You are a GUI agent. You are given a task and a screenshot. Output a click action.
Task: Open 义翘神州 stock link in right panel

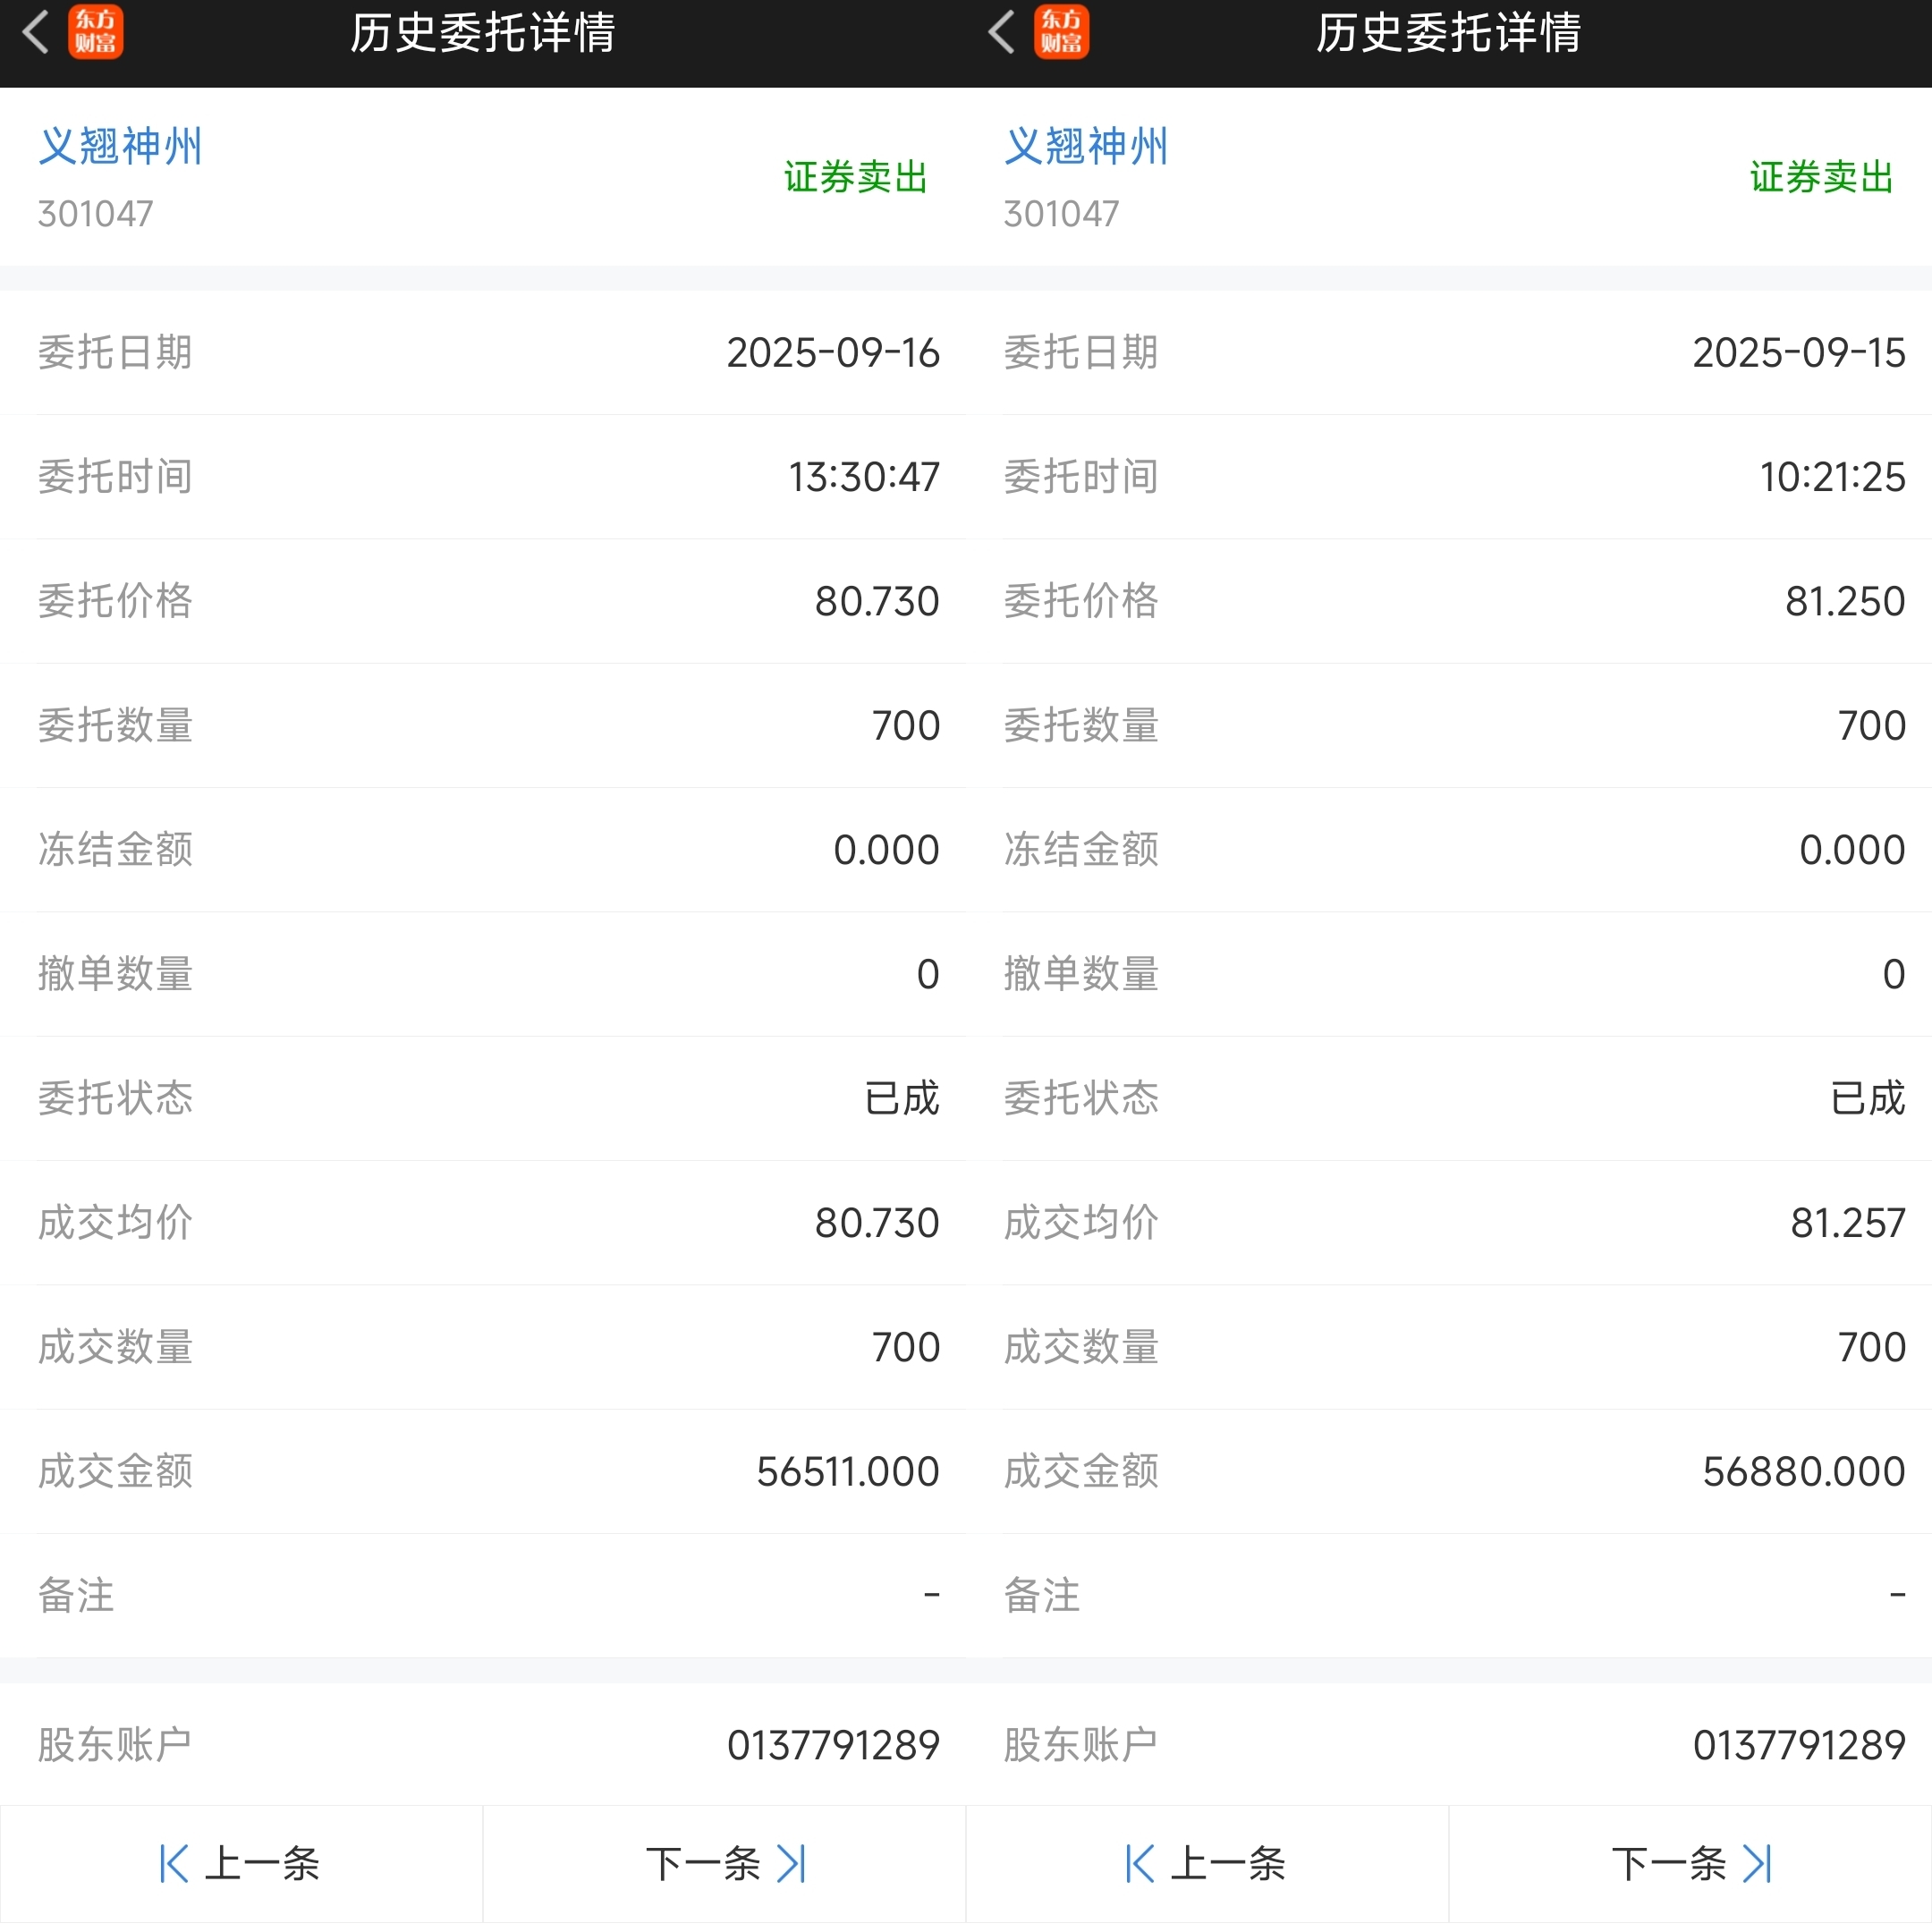(1086, 147)
